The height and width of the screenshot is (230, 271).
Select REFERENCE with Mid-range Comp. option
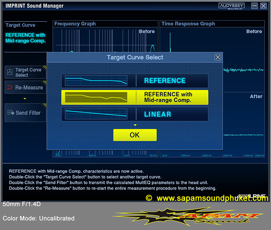click(x=135, y=97)
